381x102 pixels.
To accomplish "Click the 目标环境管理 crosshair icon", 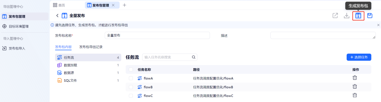I will (x=4, y=26).
